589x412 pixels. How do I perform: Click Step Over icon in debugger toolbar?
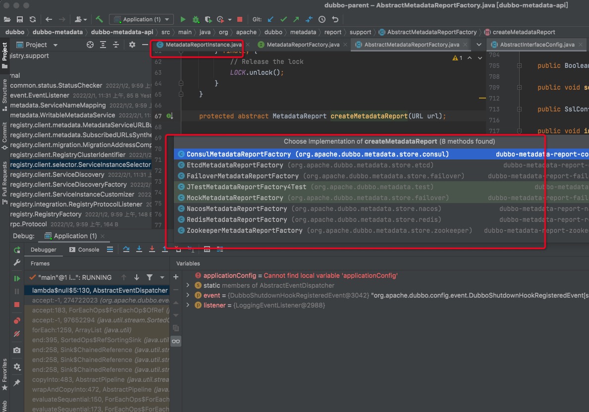point(126,249)
